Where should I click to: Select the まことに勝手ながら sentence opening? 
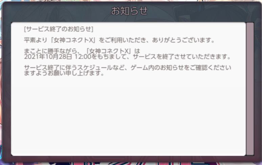point(50,51)
